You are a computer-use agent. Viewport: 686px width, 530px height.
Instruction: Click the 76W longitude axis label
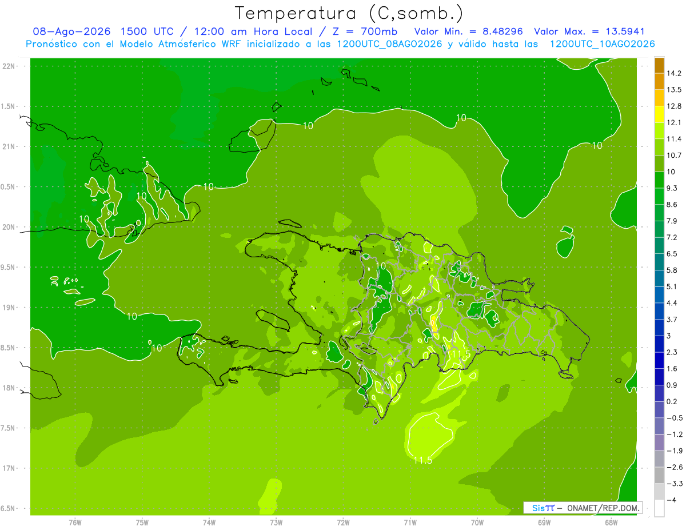tap(75, 522)
